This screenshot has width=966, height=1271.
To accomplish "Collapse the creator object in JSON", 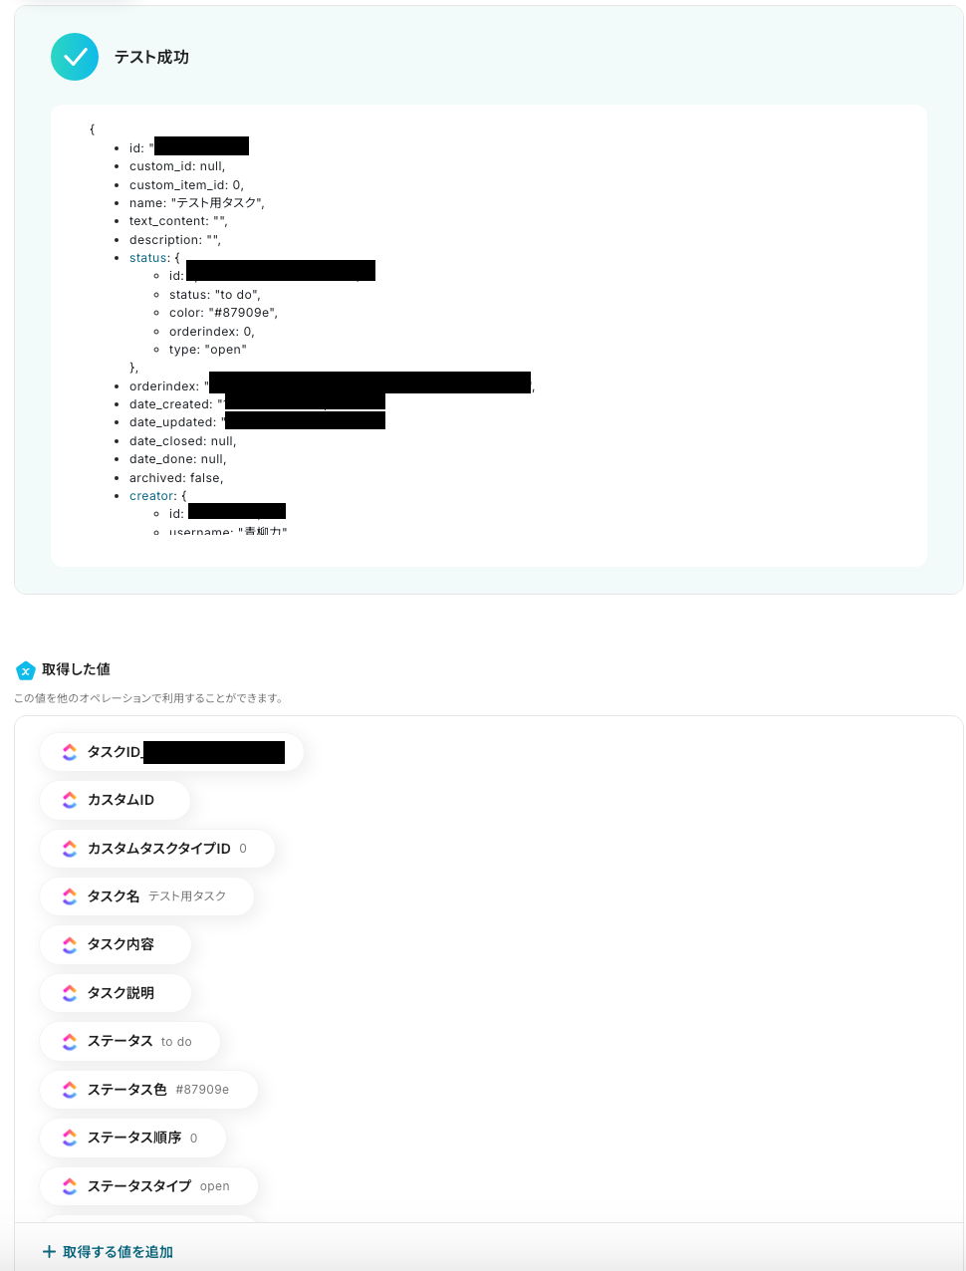I will (x=152, y=496).
